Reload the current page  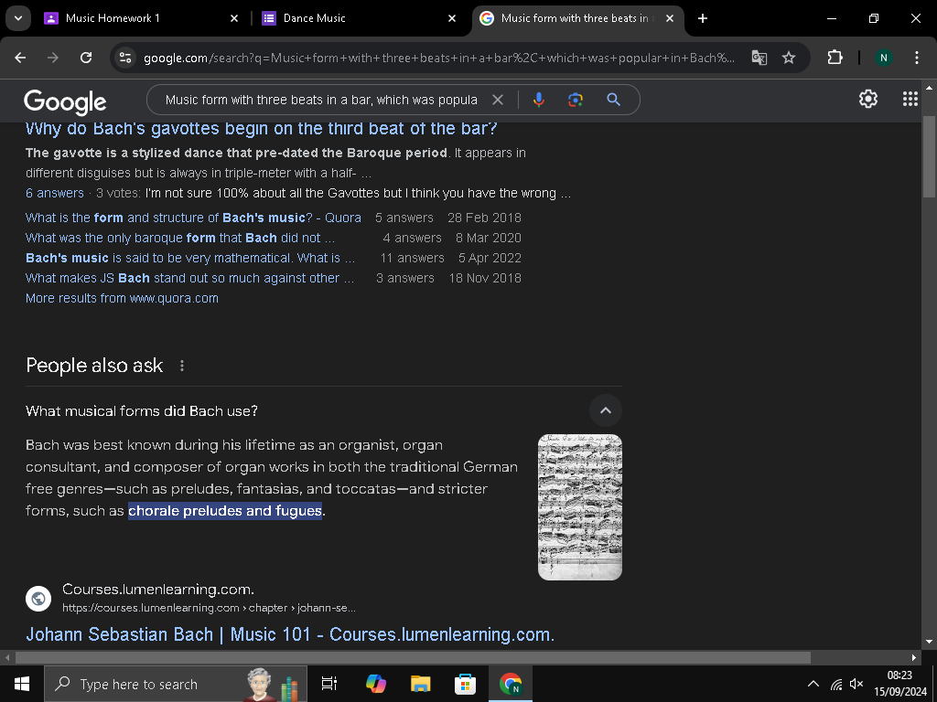pyautogui.click(x=86, y=58)
